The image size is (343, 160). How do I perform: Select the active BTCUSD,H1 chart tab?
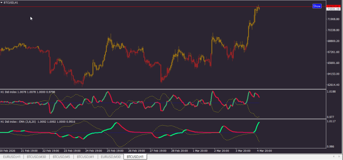click(x=135, y=157)
